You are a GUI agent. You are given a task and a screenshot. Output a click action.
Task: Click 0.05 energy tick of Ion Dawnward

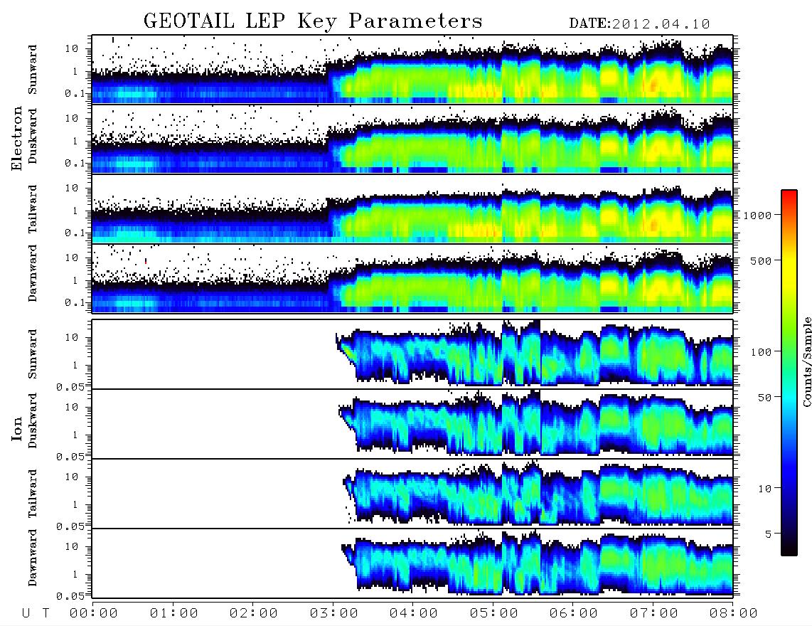(x=71, y=596)
